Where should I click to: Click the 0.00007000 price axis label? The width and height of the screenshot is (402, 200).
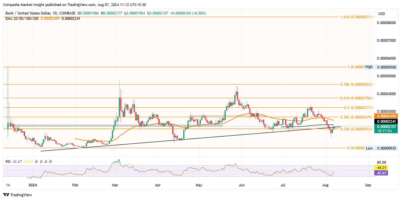[x=386, y=40]
